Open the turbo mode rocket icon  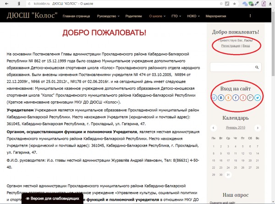[x=227, y=4]
